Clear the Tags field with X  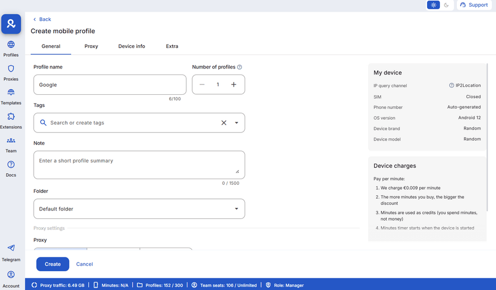point(224,123)
